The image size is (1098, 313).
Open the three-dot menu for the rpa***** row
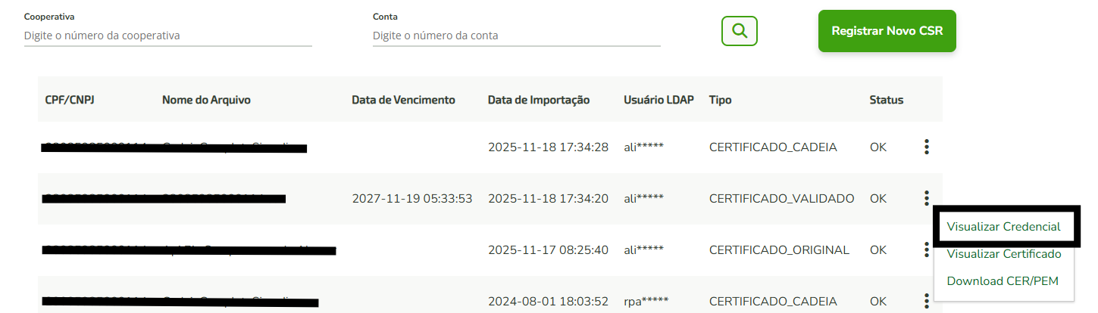coord(926,301)
